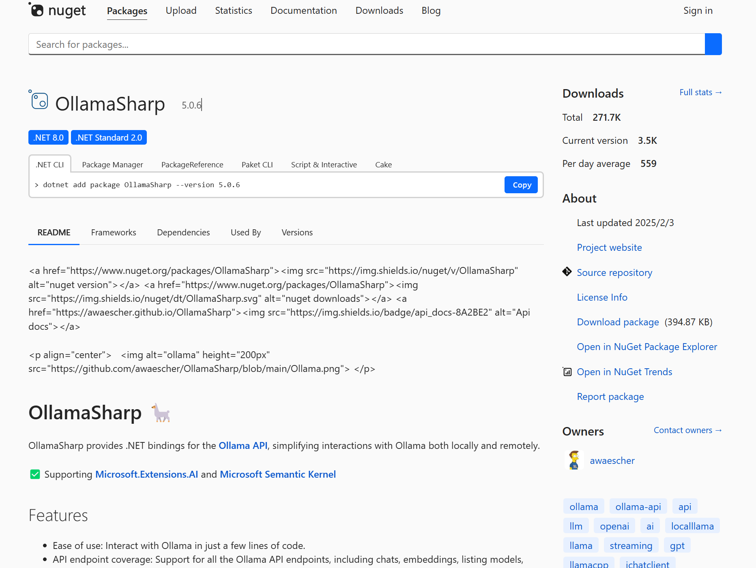Click the openai tag

point(614,526)
